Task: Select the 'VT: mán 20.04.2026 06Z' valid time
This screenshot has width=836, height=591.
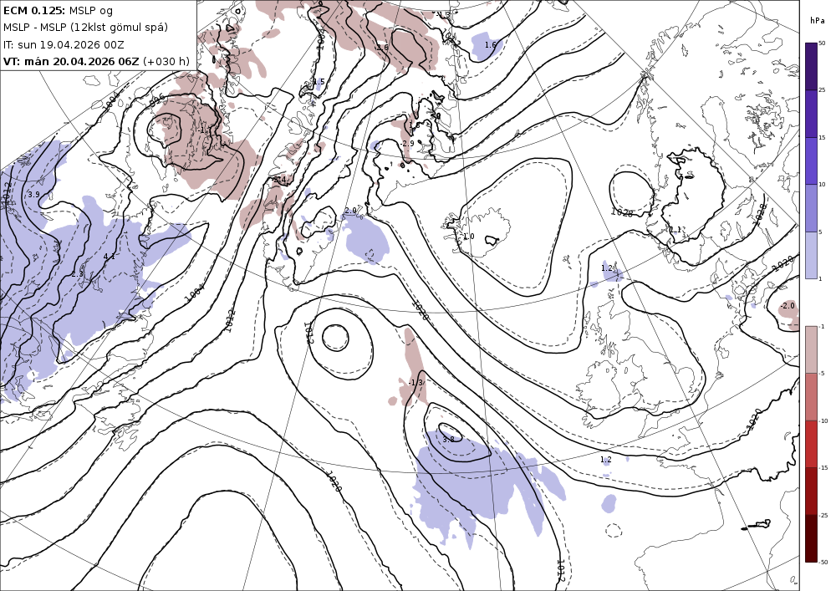Action: 71,61
